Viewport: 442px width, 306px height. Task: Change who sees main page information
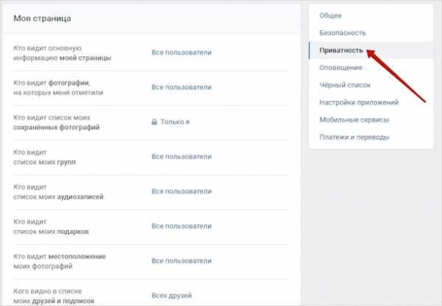click(x=181, y=52)
